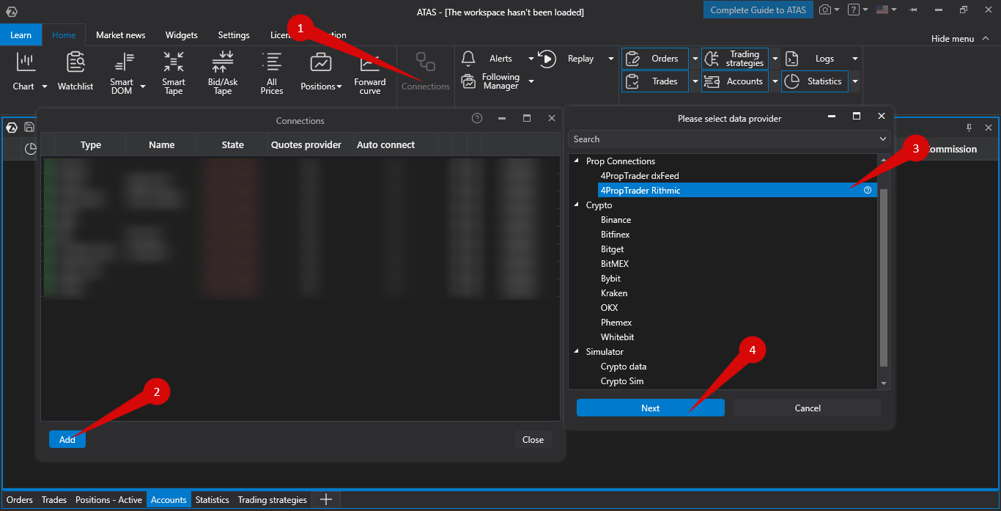Click the Connections icon in ribbon
This screenshot has width=1001, height=511.
point(425,71)
